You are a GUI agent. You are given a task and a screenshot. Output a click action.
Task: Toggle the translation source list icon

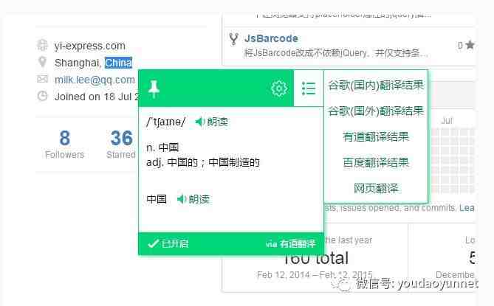(x=309, y=88)
